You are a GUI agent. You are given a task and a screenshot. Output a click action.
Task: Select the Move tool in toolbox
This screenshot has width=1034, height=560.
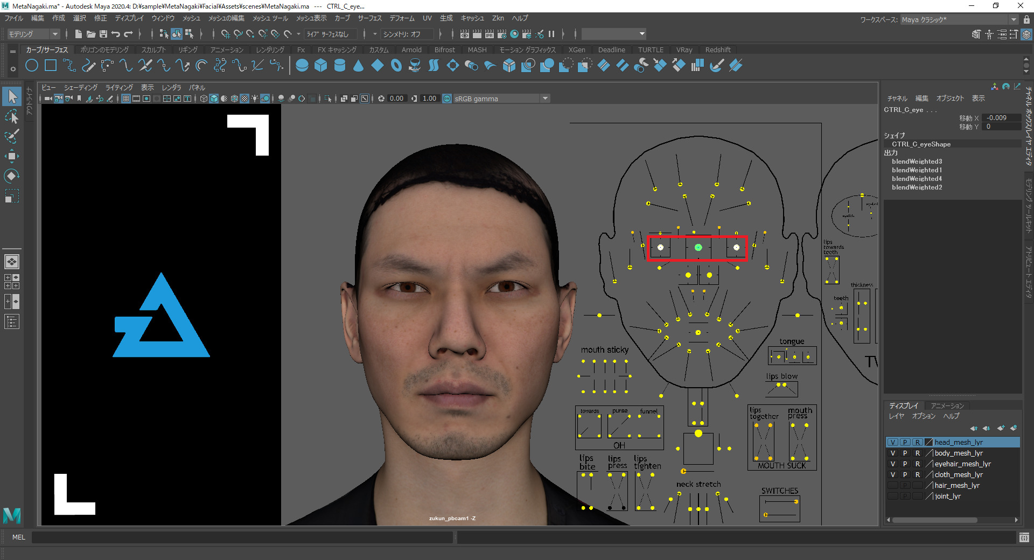[x=11, y=157]
